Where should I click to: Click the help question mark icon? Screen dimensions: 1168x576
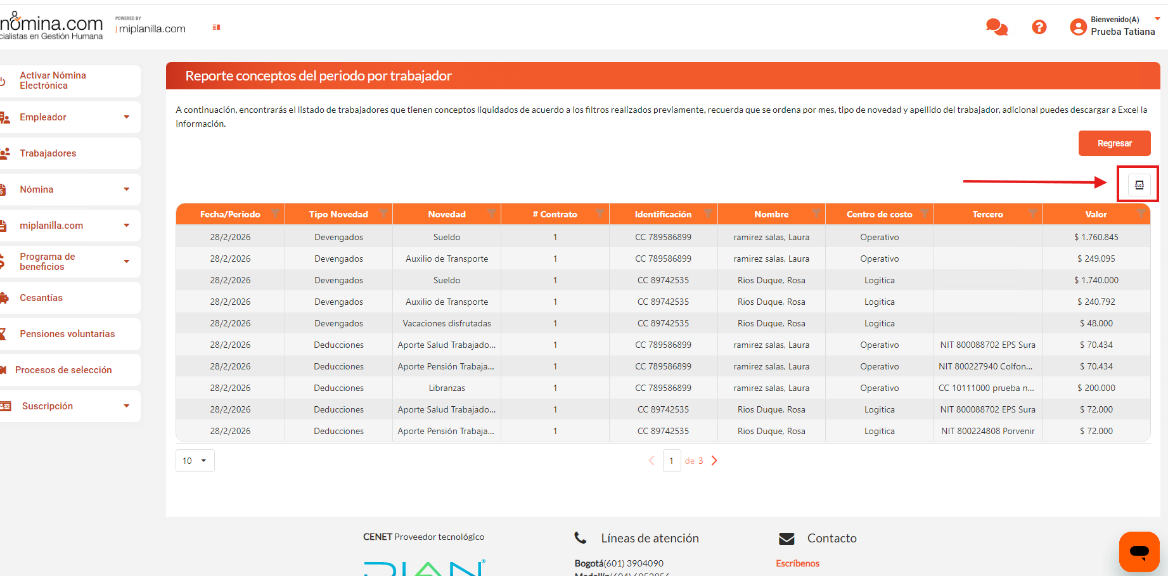1039,27
